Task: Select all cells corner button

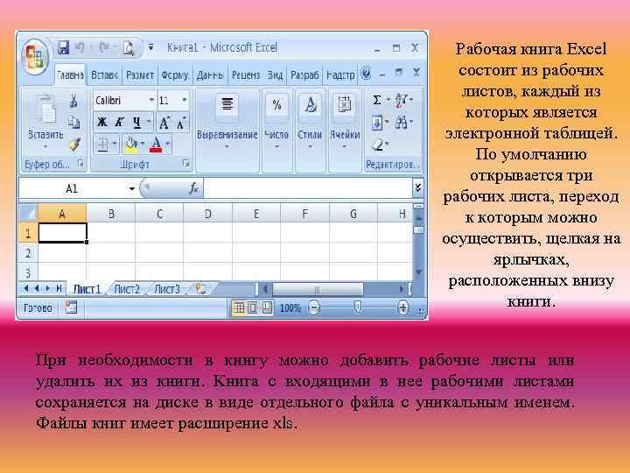Action: [x=28, y=212]
